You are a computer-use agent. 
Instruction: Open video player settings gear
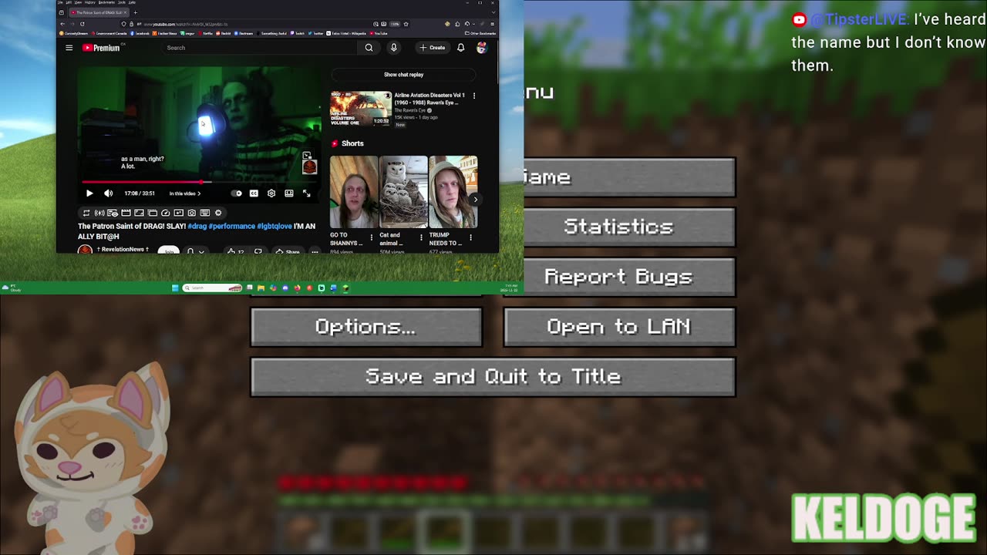[x=271, y=193]
